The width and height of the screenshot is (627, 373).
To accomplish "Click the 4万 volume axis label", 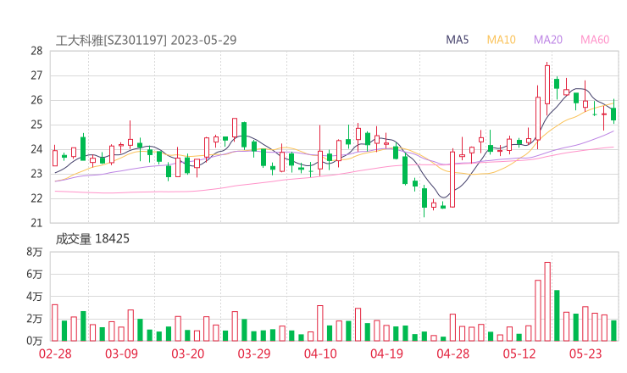I will 35,297.
